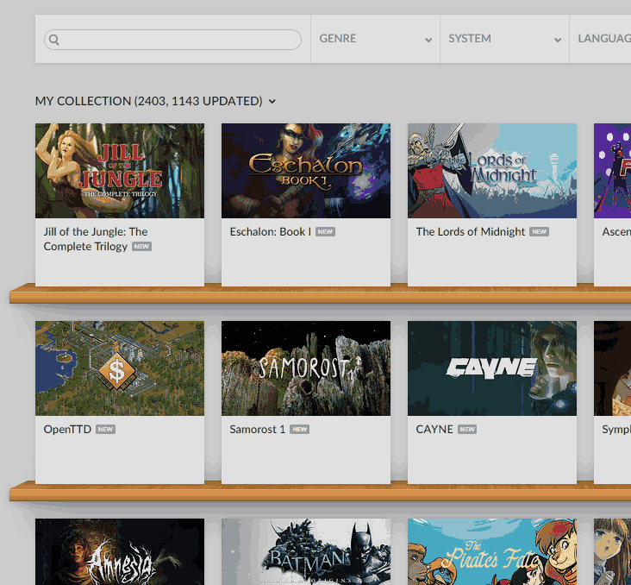631x585 pixels.
Task: Click the search magnifier icon
Action: click(54, 40)
